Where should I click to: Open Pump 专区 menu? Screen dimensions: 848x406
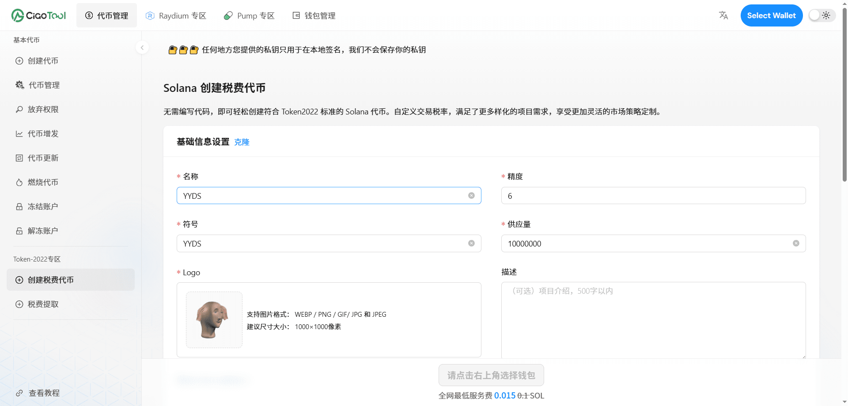(x=249, y=15)
